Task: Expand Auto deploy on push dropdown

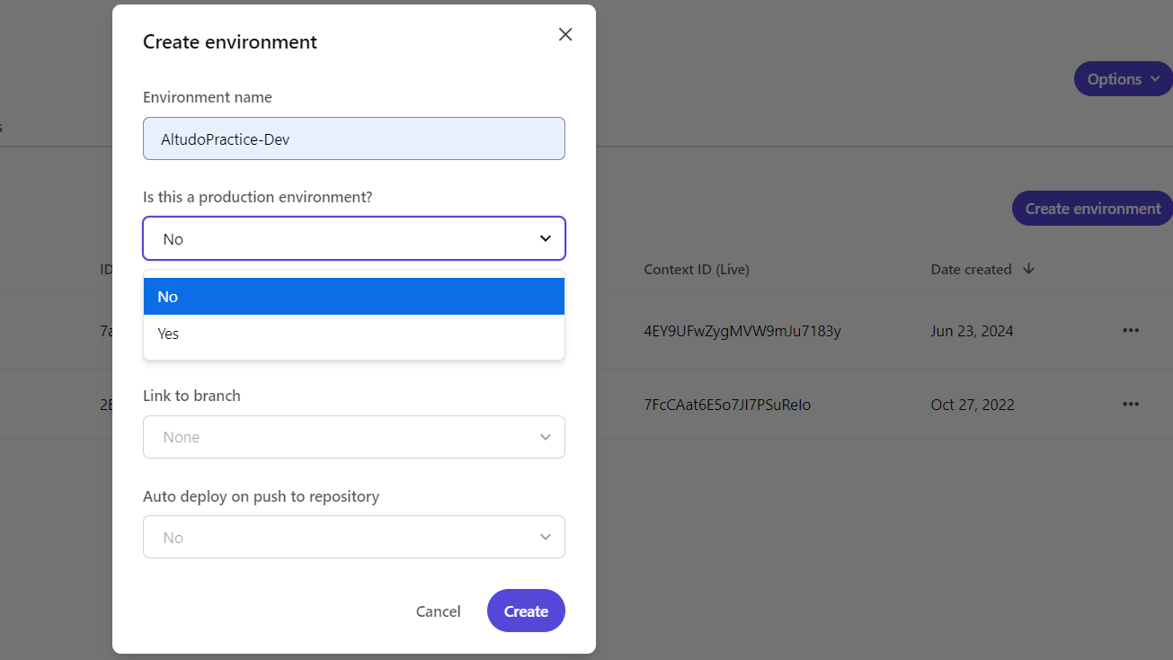Action: click(353, 538)
